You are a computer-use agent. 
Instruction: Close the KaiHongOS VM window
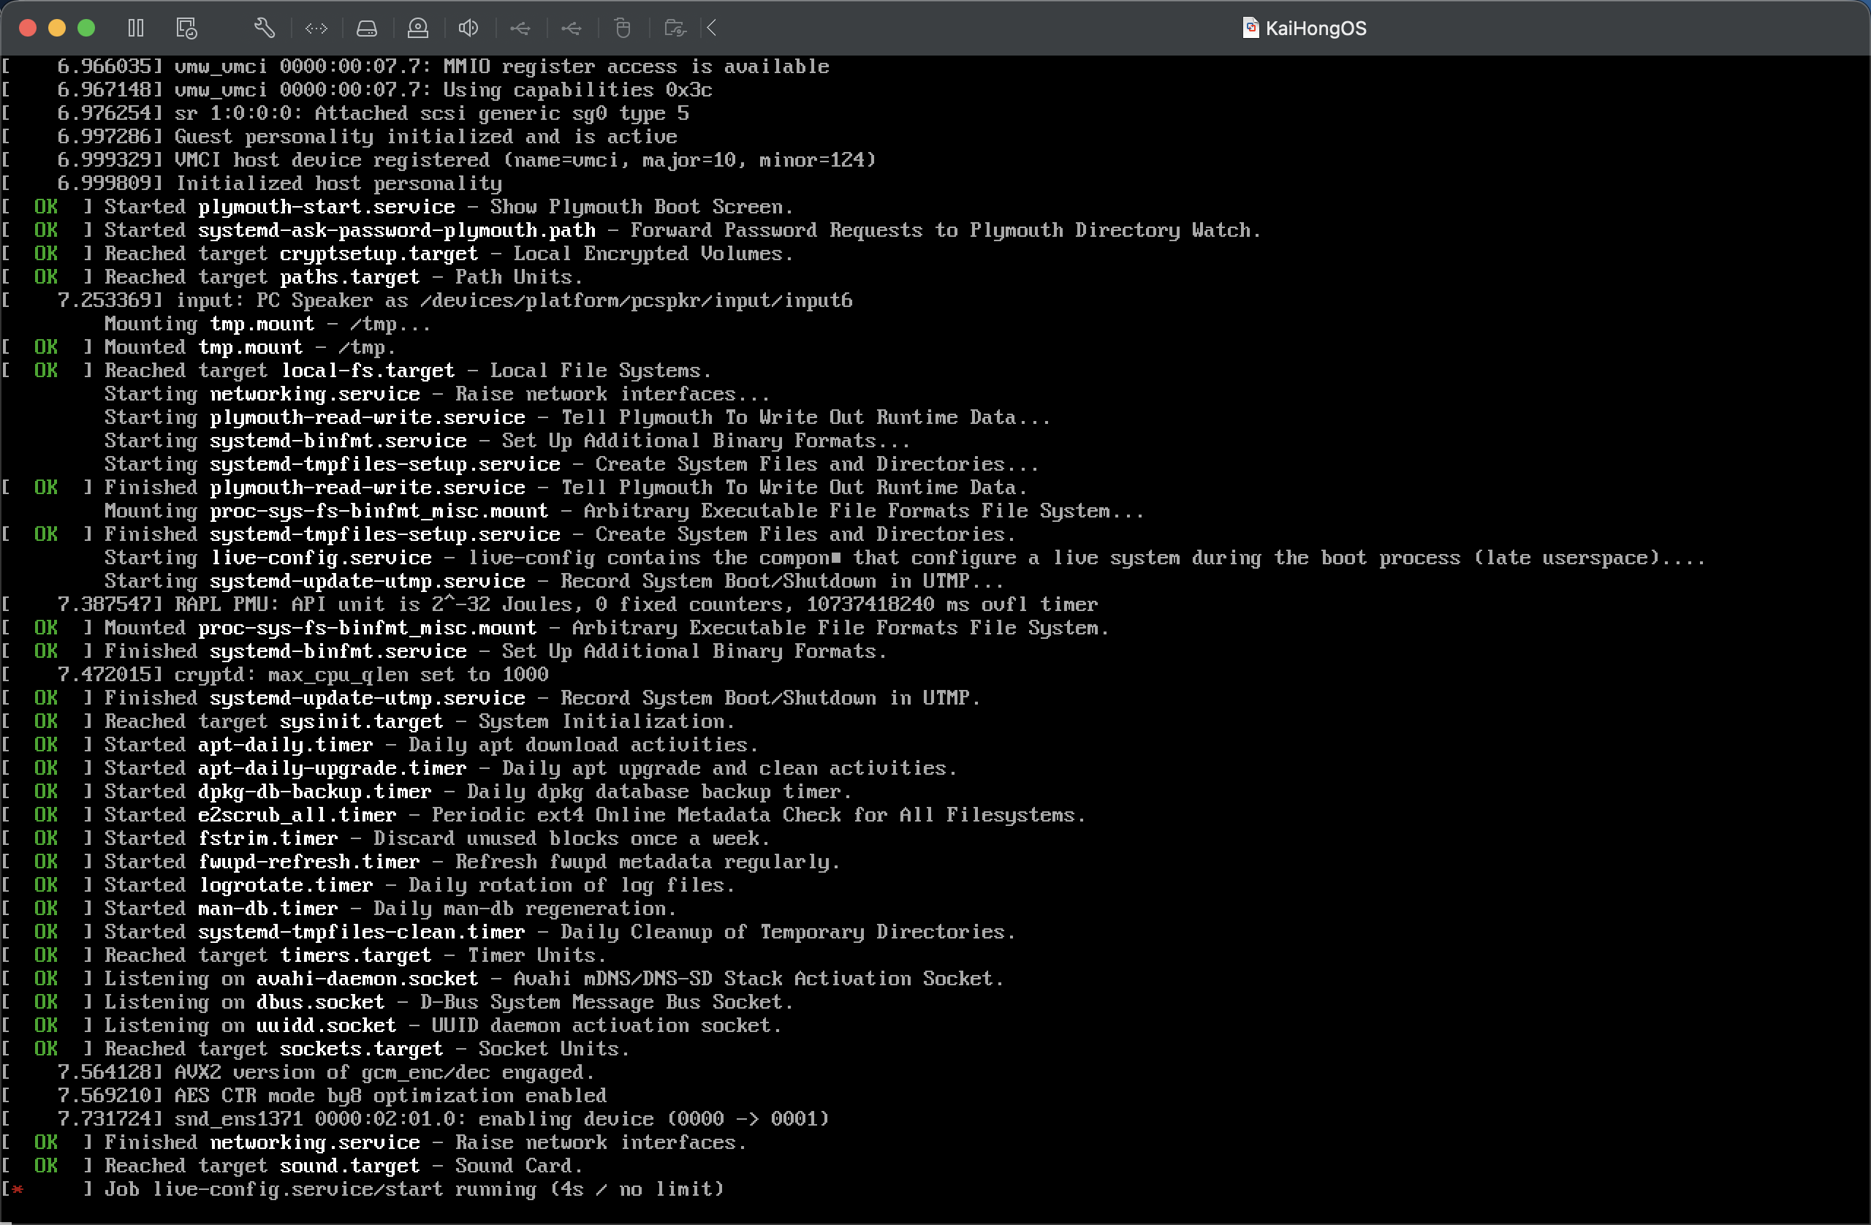[28, 29]
